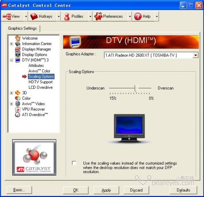Open the Graphics Adapter combo box
Screen dimensions: 204x197
coord(151,55)
